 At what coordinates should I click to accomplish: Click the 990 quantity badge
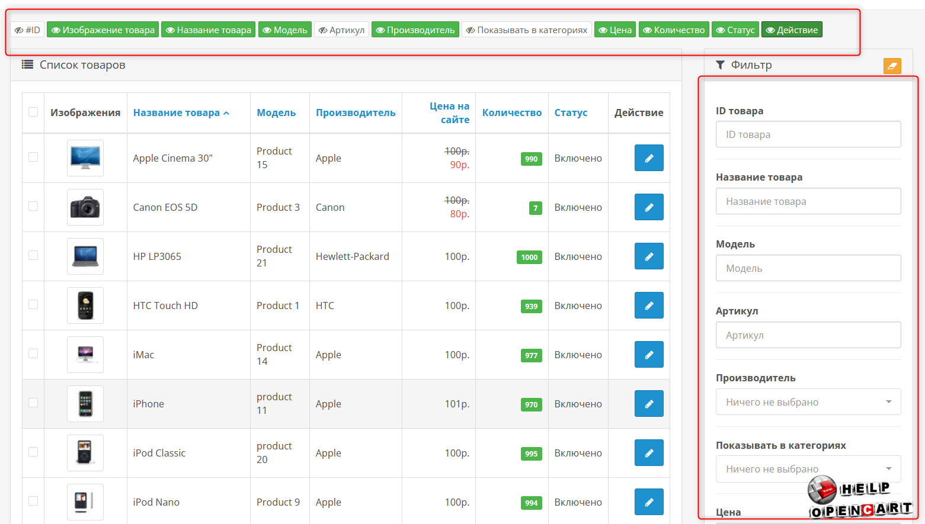pyautogui.click(x=531, y=159)
